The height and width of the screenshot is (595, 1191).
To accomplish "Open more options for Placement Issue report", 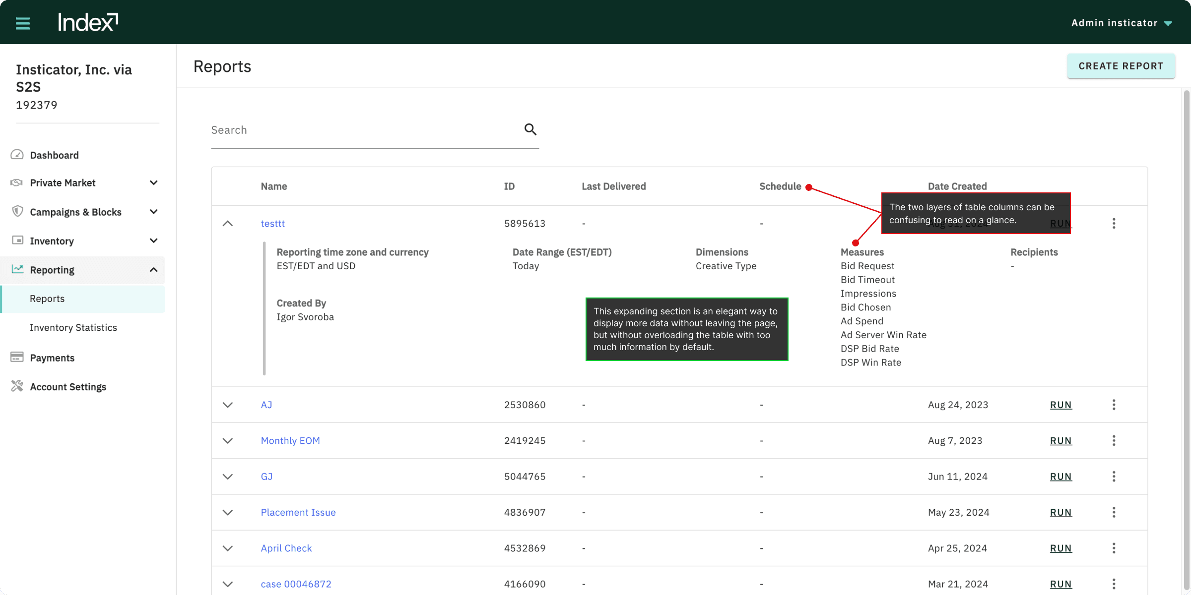I will pyautogui.click(x=1114, y=512).
